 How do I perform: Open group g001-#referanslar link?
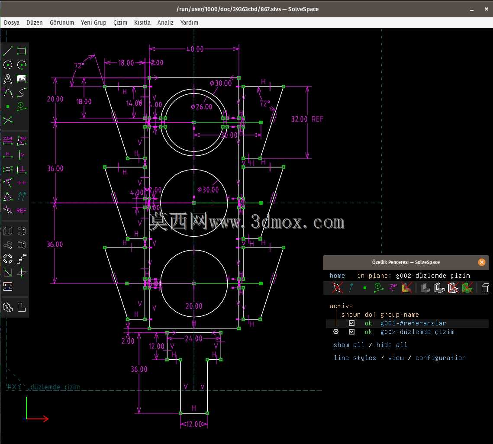413,323
